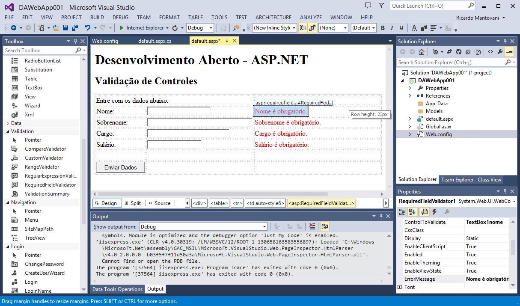This screenshot has height=306, width=520.
Task: Switch to Source view
Action: pos(159,203)
